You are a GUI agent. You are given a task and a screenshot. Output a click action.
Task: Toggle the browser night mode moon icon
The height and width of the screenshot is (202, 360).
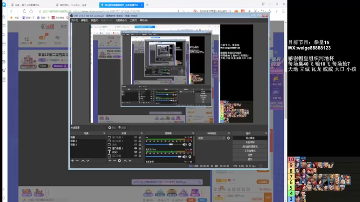(x=270, y=11)
